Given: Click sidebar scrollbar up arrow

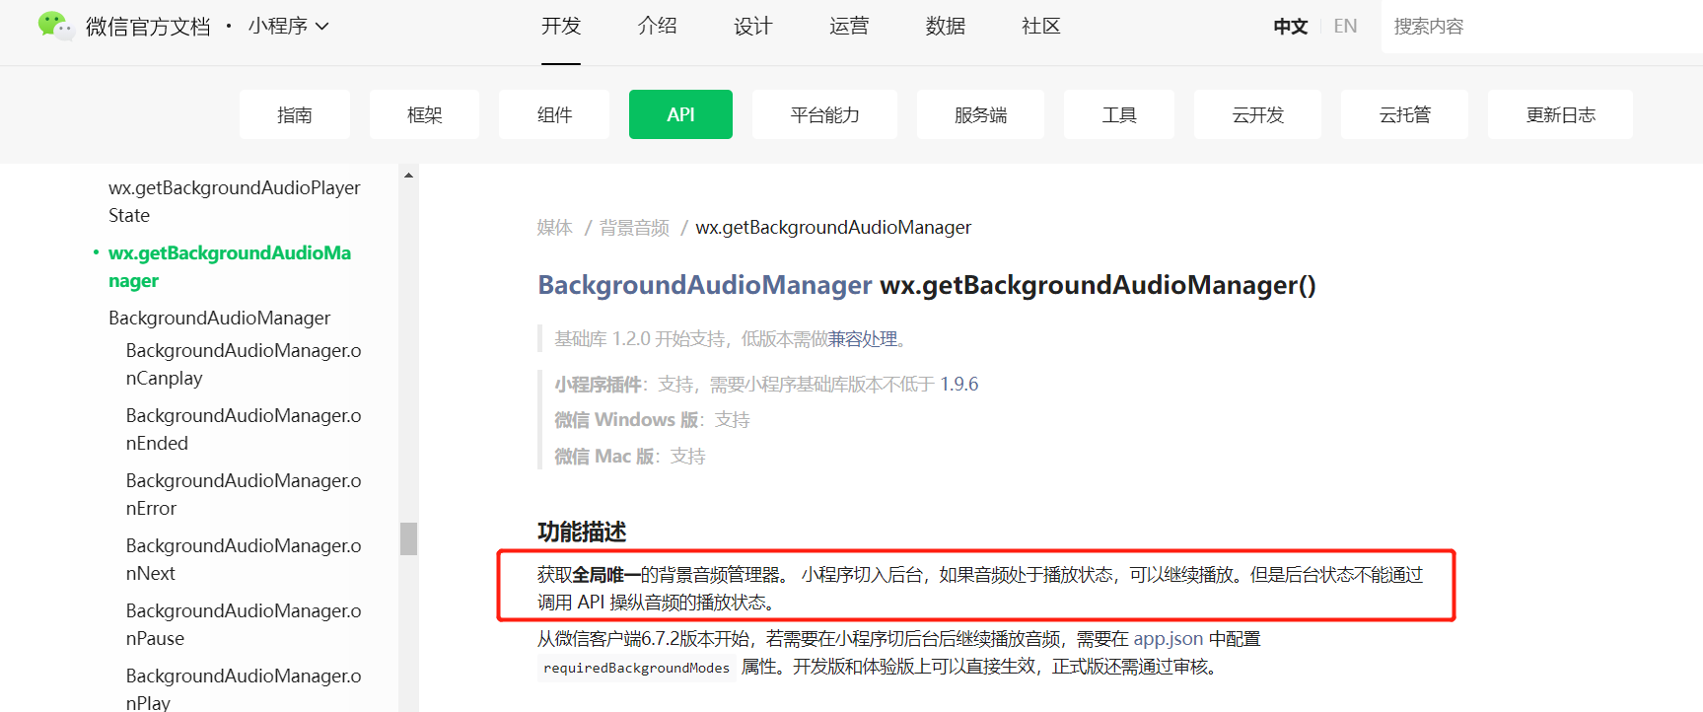Looking at the screenshot, I should coord(408,175).
